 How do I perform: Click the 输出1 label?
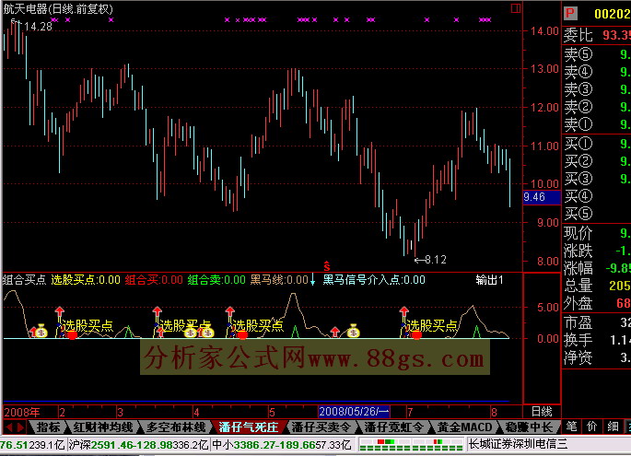(489, 279)
